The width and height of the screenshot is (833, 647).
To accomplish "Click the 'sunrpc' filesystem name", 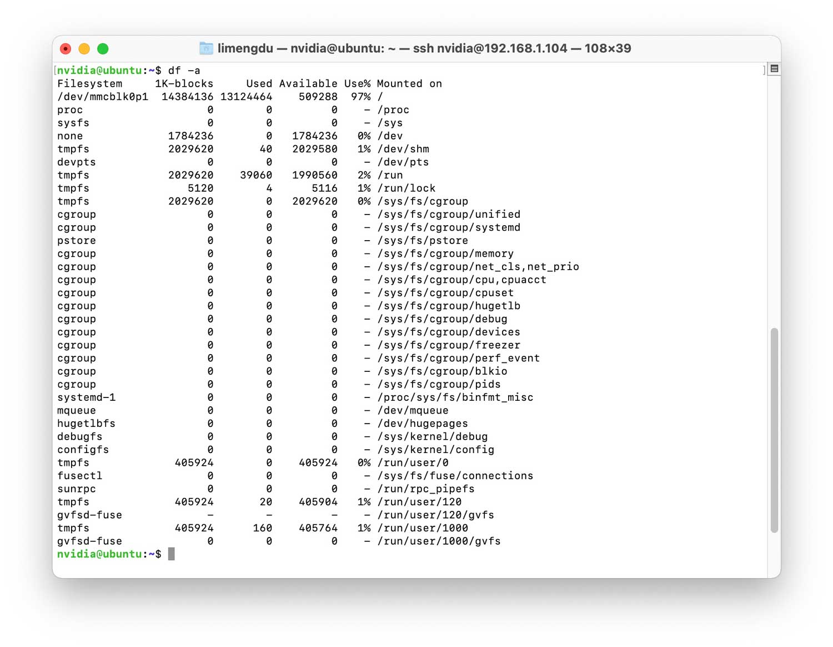I will point(77,489).
